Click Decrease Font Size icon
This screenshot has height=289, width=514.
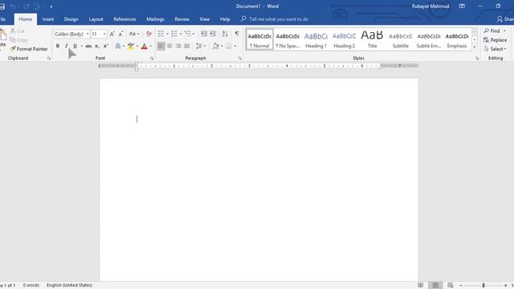(121, 34)
